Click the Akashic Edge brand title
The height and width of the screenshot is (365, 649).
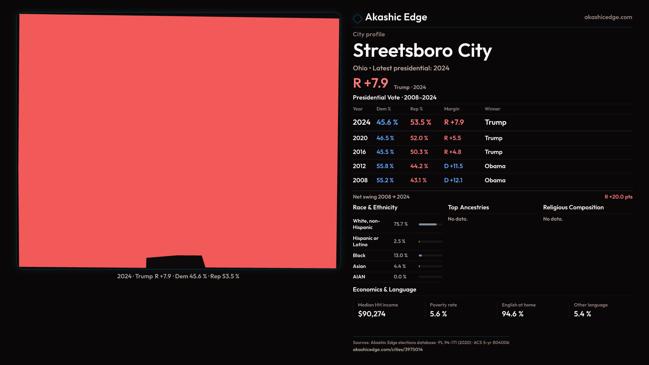tap(396, 17)
